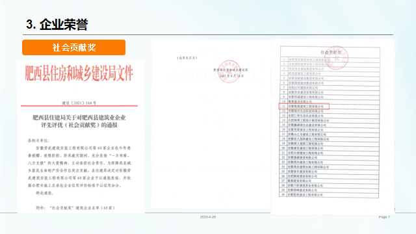Select the 特此通报 line
416x234 pixels.
tap(45, 193)
